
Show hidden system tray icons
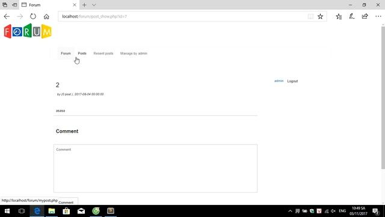290,211
